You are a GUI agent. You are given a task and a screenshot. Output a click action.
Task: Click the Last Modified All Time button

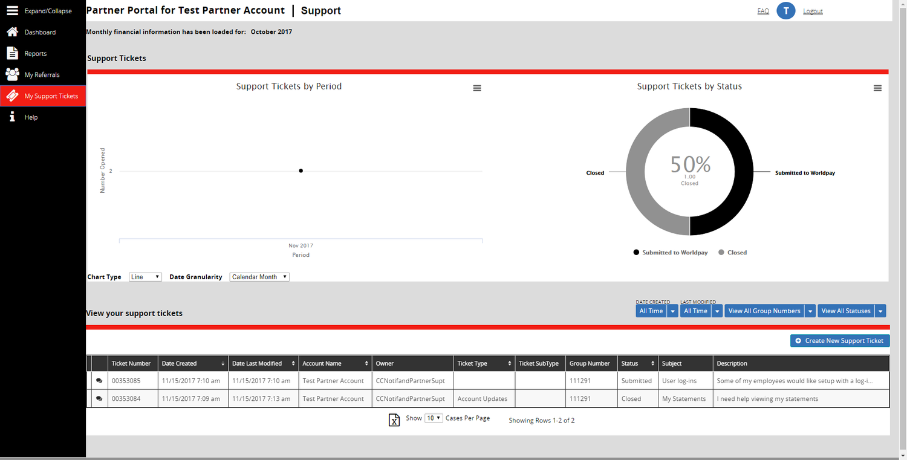click(695, 311)
